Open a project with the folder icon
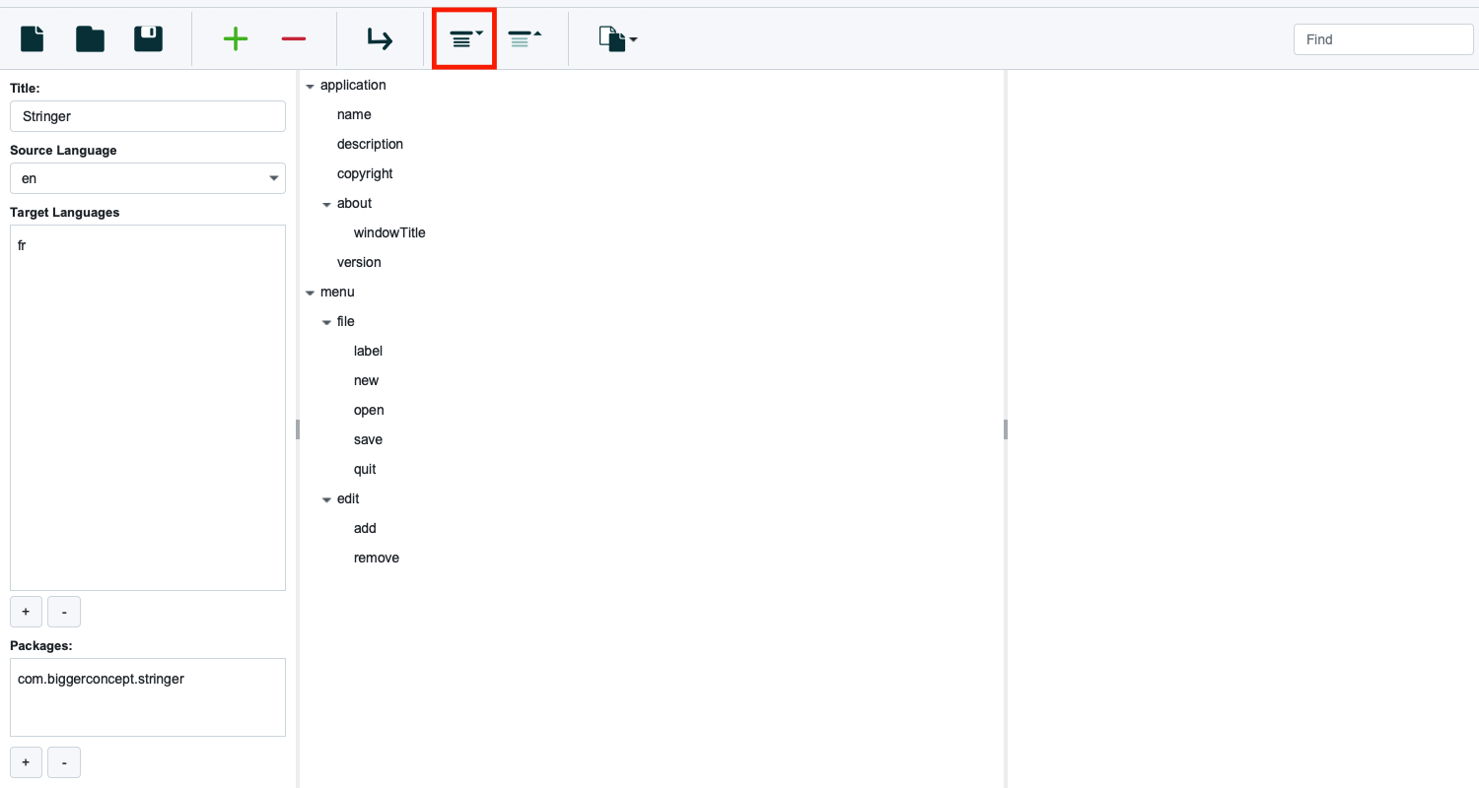 tap(91, 38)
